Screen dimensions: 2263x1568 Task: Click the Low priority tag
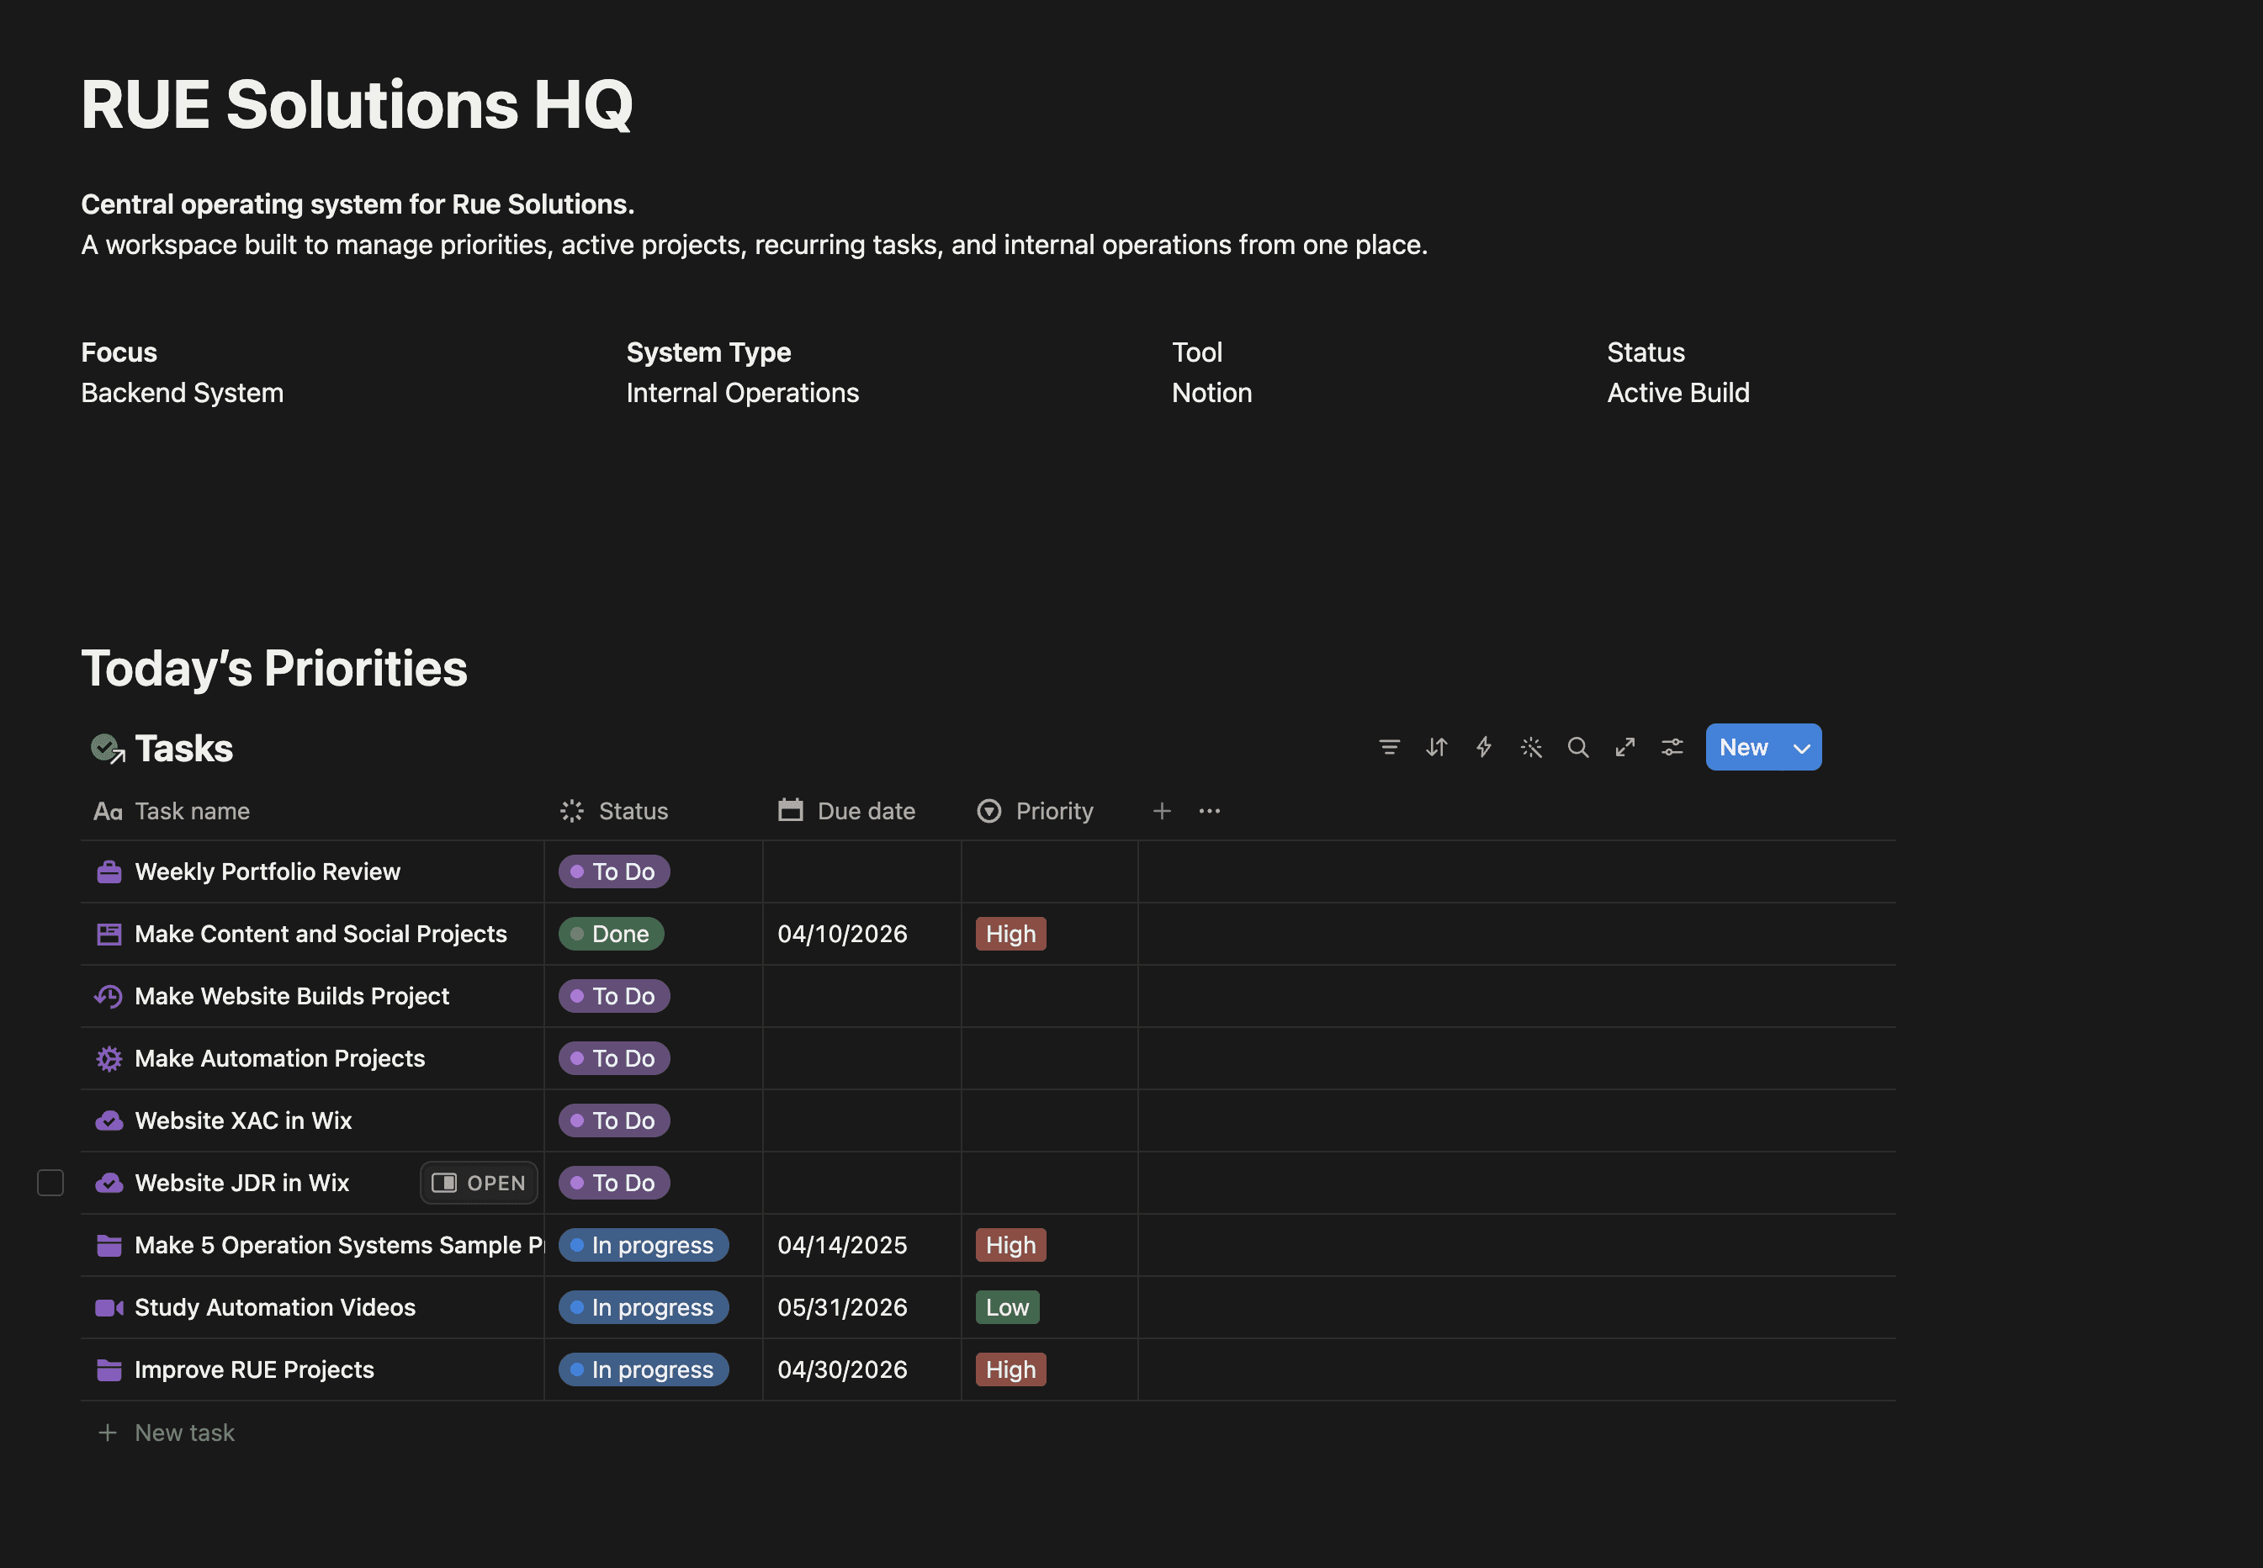pyautogui.click(x=1006, y=1308)
